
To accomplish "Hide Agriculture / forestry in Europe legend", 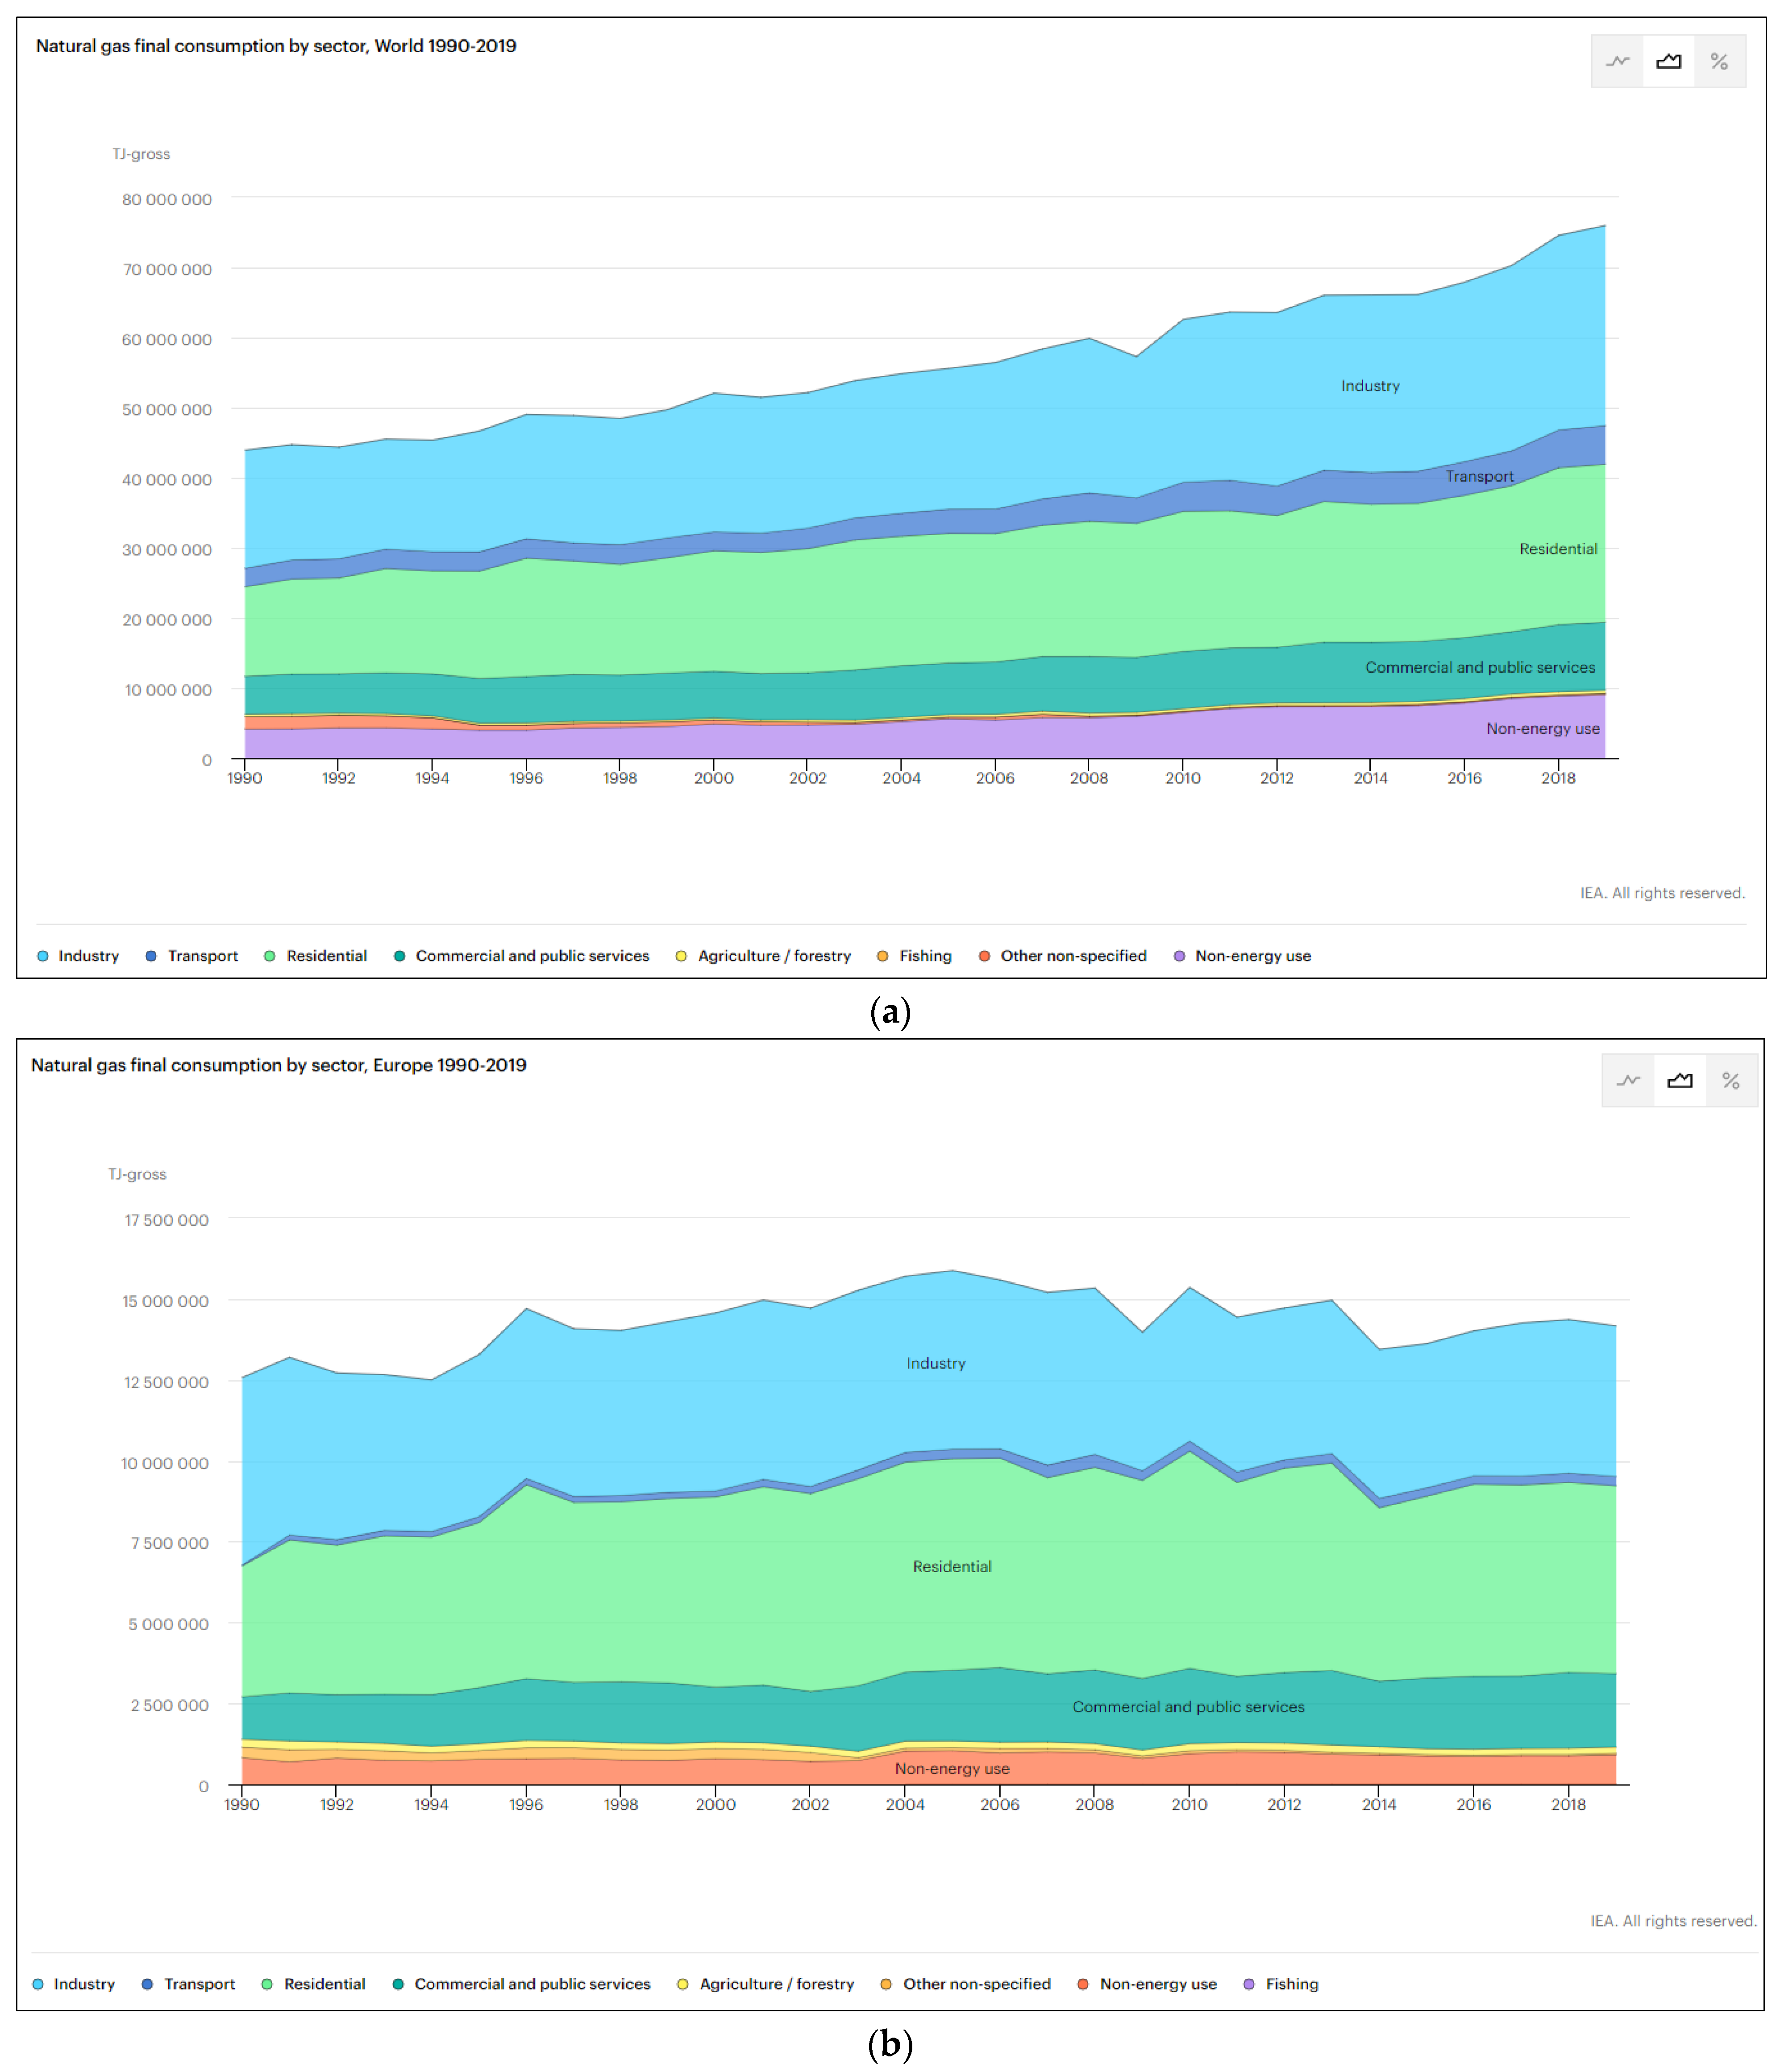I will [776, 1984].
